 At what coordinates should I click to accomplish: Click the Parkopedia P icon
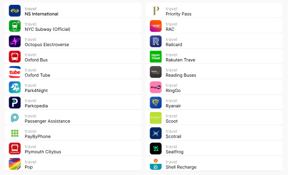coord(15,102)
